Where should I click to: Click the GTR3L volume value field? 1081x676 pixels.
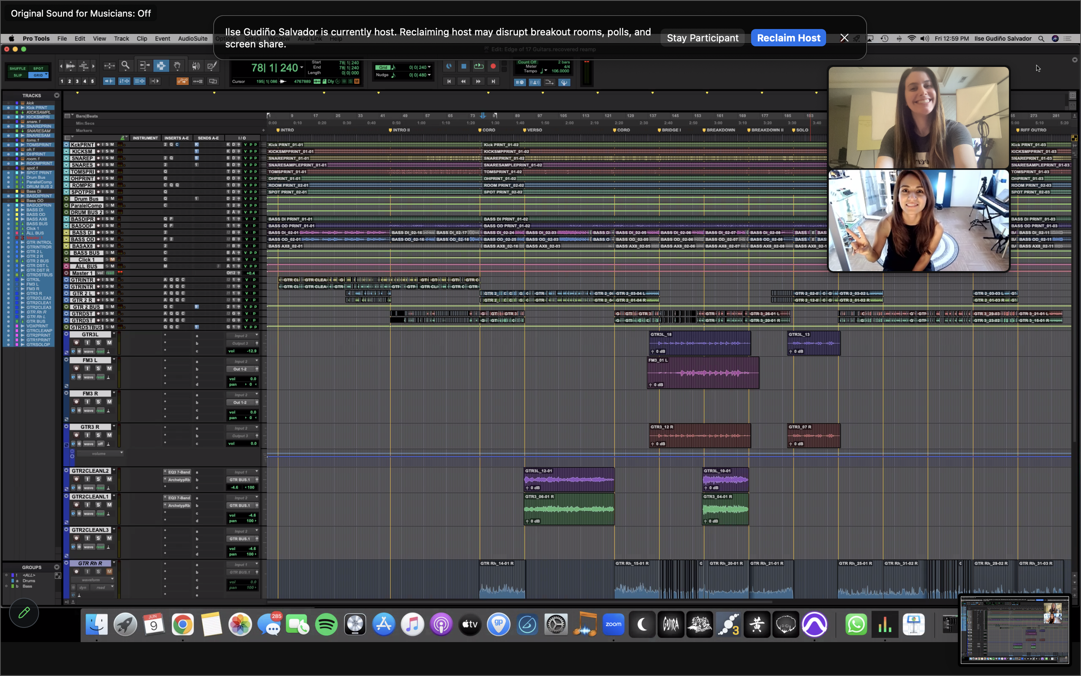tap(243, 351)
